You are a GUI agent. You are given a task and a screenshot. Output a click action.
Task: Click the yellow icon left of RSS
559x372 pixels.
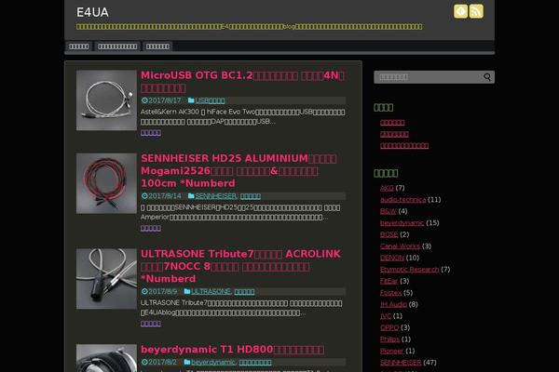pos(460,11)
